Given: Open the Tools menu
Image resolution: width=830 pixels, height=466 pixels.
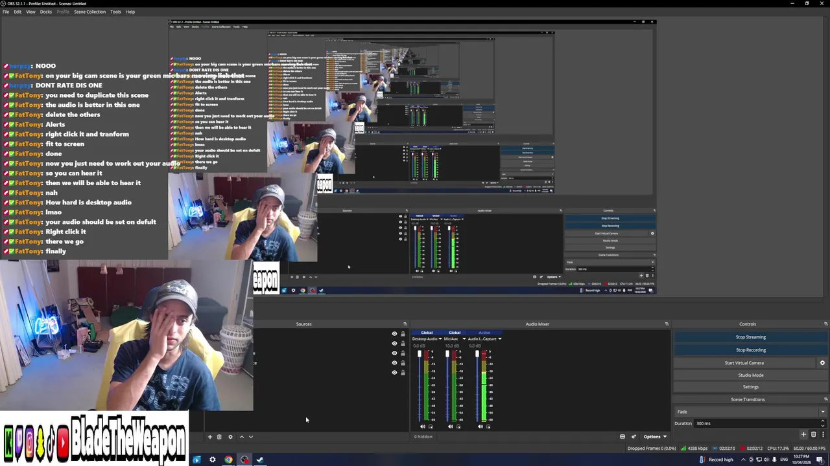Looking at the screenshot, I should tap(115, 12).
